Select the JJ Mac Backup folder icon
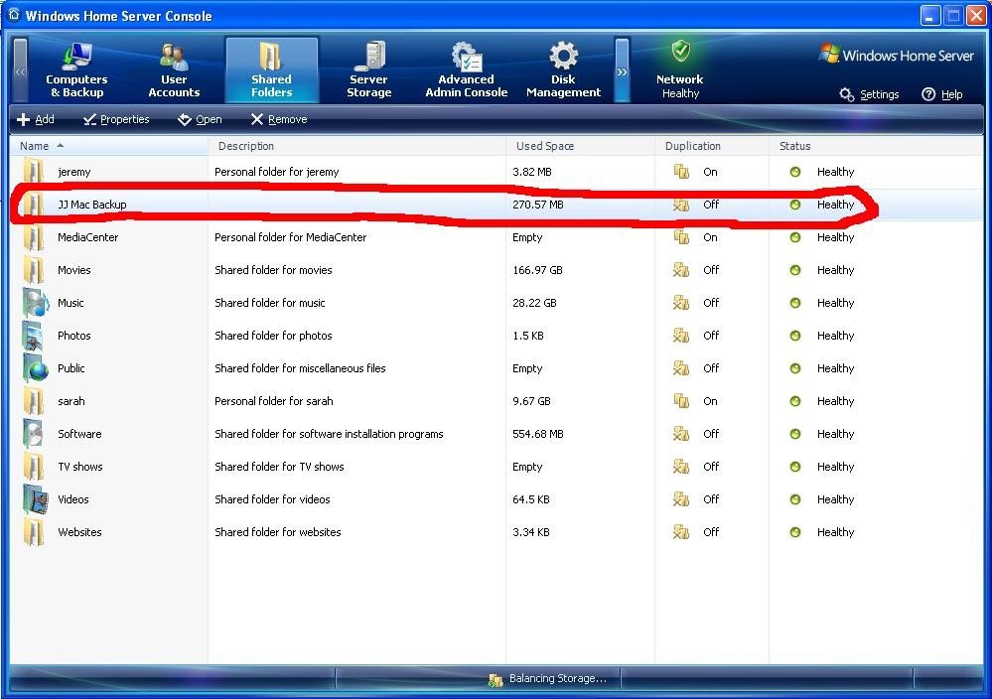The height and width of the screenshot is (699, 992). (34, 205)
